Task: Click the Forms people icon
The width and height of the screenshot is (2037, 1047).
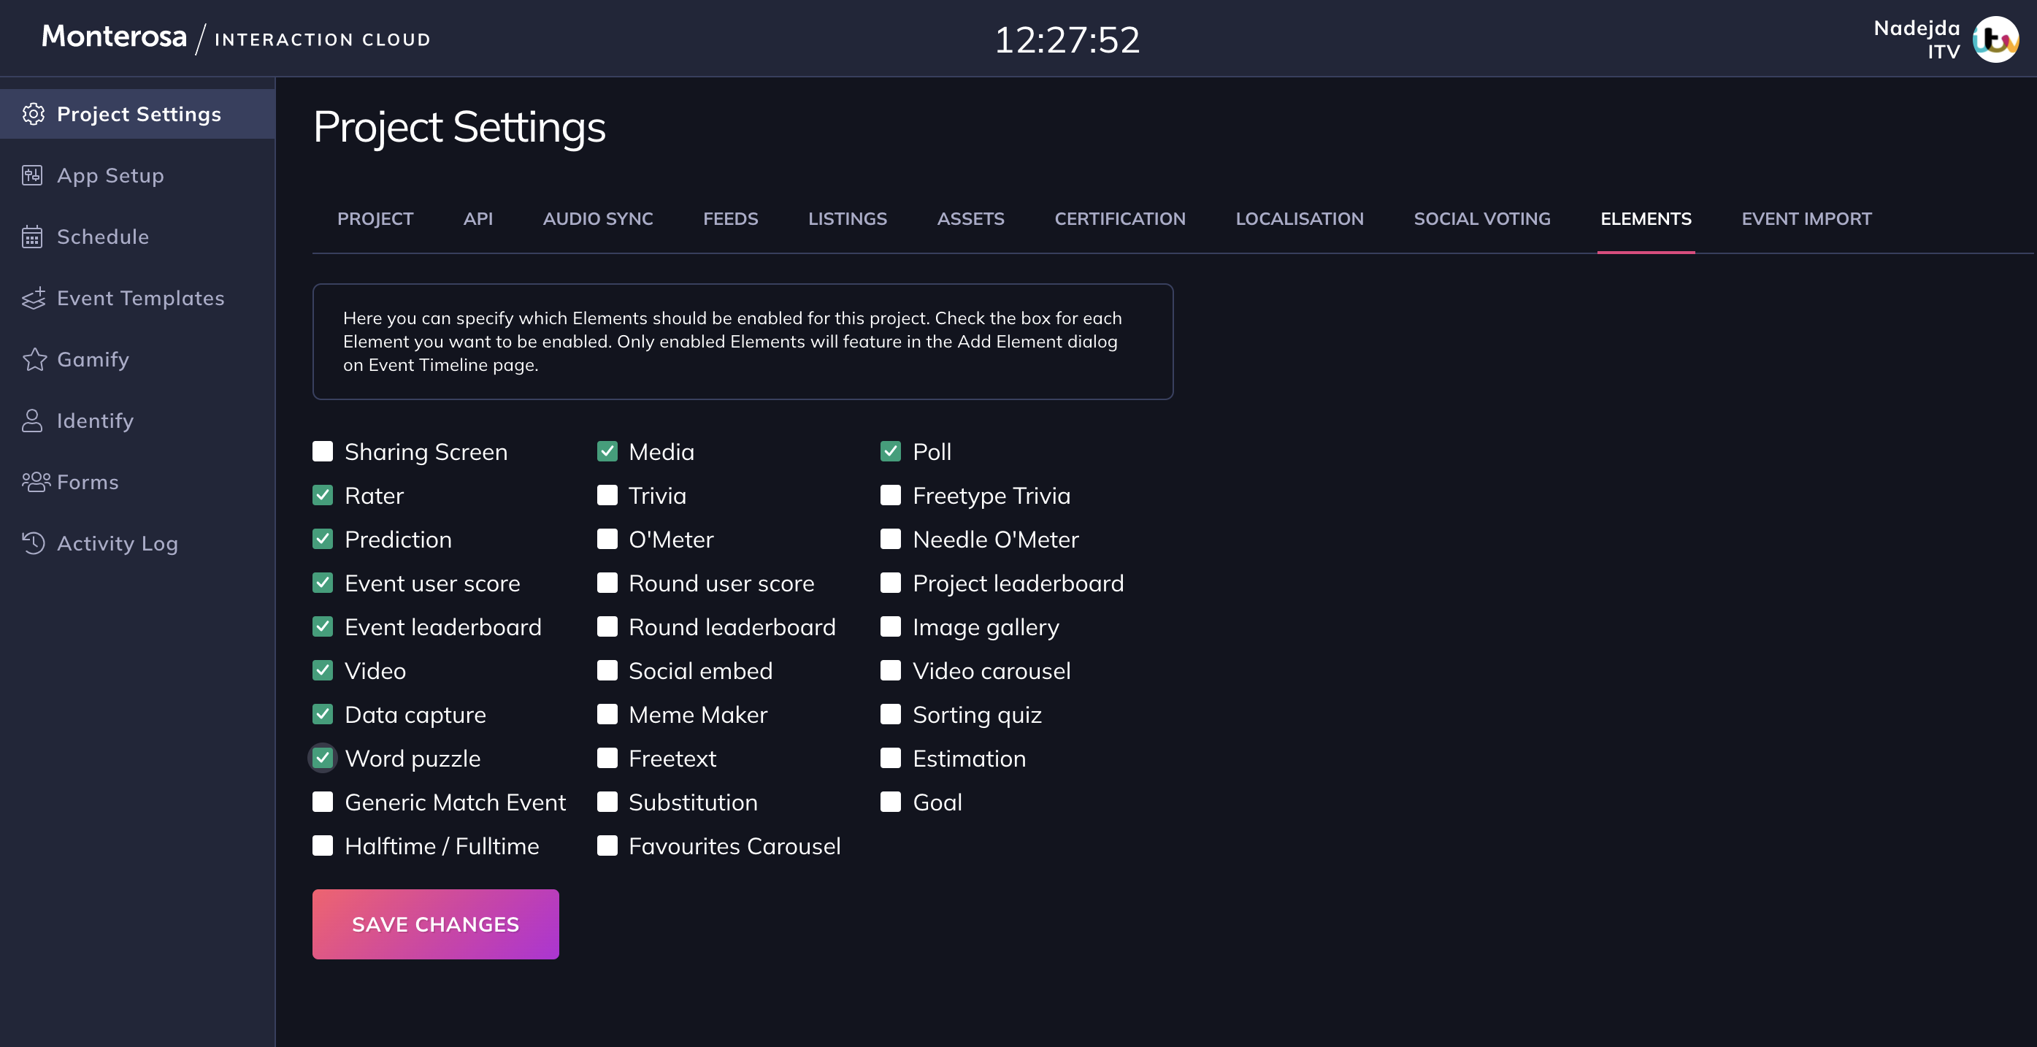Action: [x=36, y=482]
